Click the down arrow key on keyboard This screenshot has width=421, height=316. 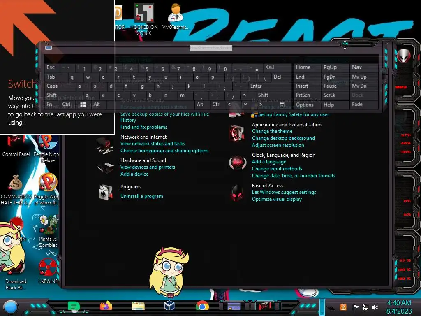[x=245, y=104]
